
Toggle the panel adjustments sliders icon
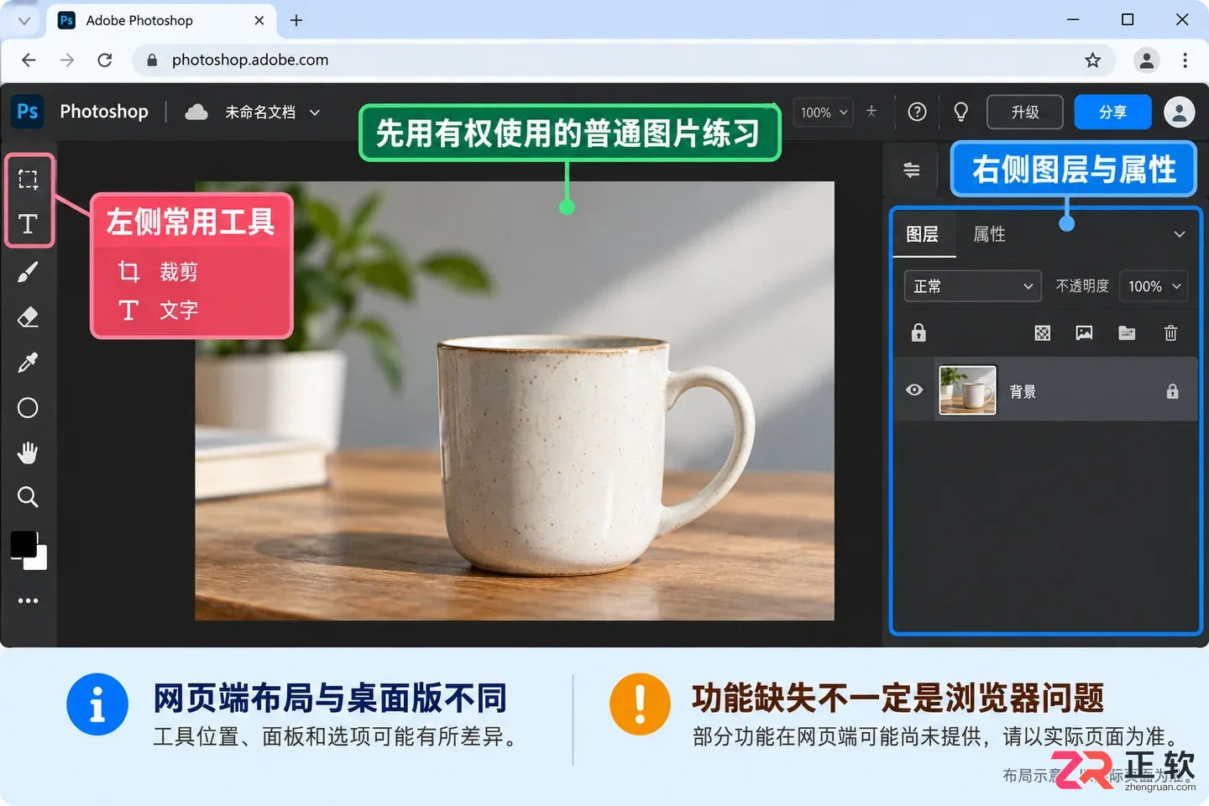coord(911,170)
